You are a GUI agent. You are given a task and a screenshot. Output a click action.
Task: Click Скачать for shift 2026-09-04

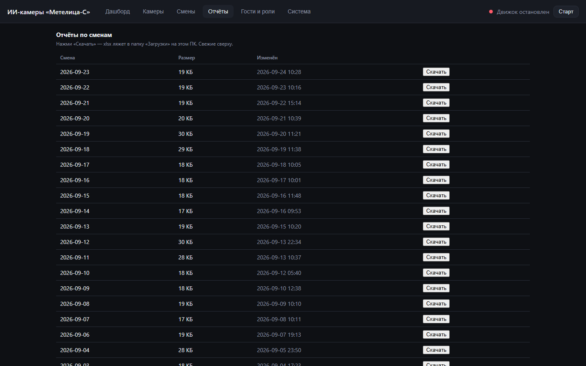pos(436,350)
